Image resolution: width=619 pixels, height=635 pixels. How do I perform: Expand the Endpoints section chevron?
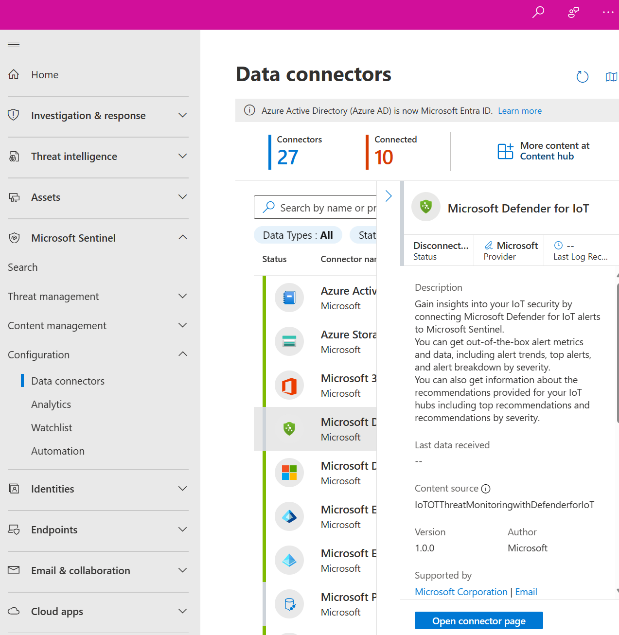[183, 529]
